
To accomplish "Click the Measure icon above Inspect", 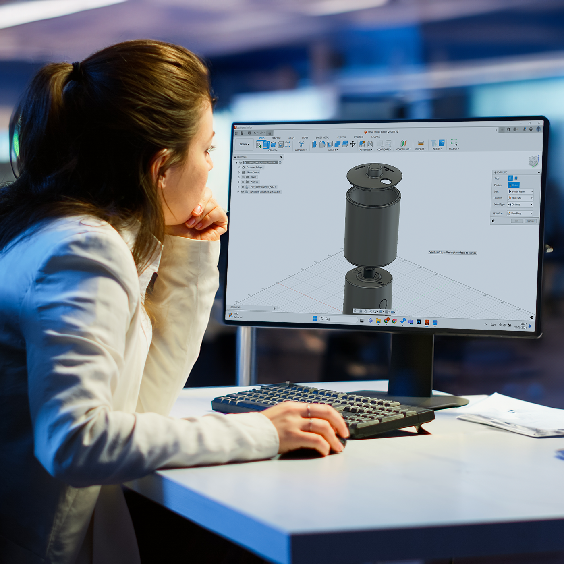I will [421, 143].
